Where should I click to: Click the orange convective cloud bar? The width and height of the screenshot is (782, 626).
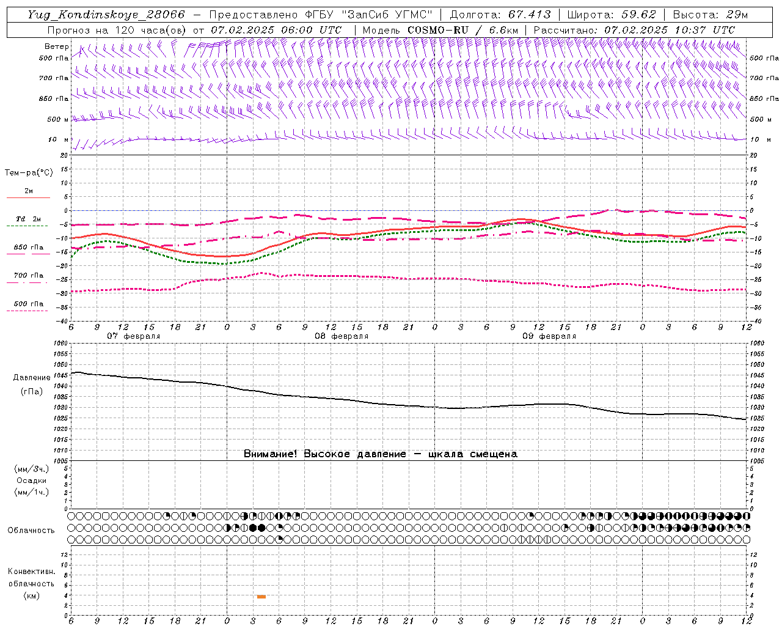tap(261, 597)
